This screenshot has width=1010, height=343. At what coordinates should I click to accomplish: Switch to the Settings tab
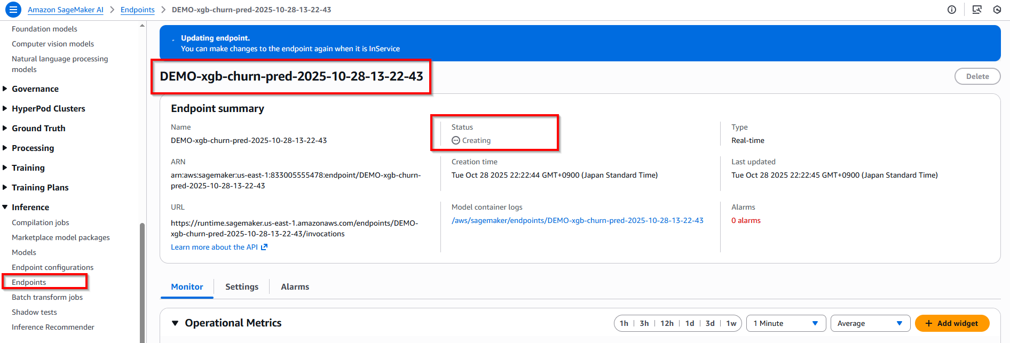[x=242, y=287]
